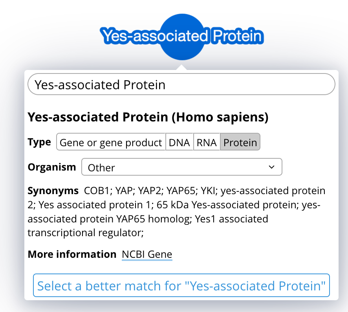
Task: Click the Yes-associated Protein (Homo sapiens) heading
Action: 148,117
